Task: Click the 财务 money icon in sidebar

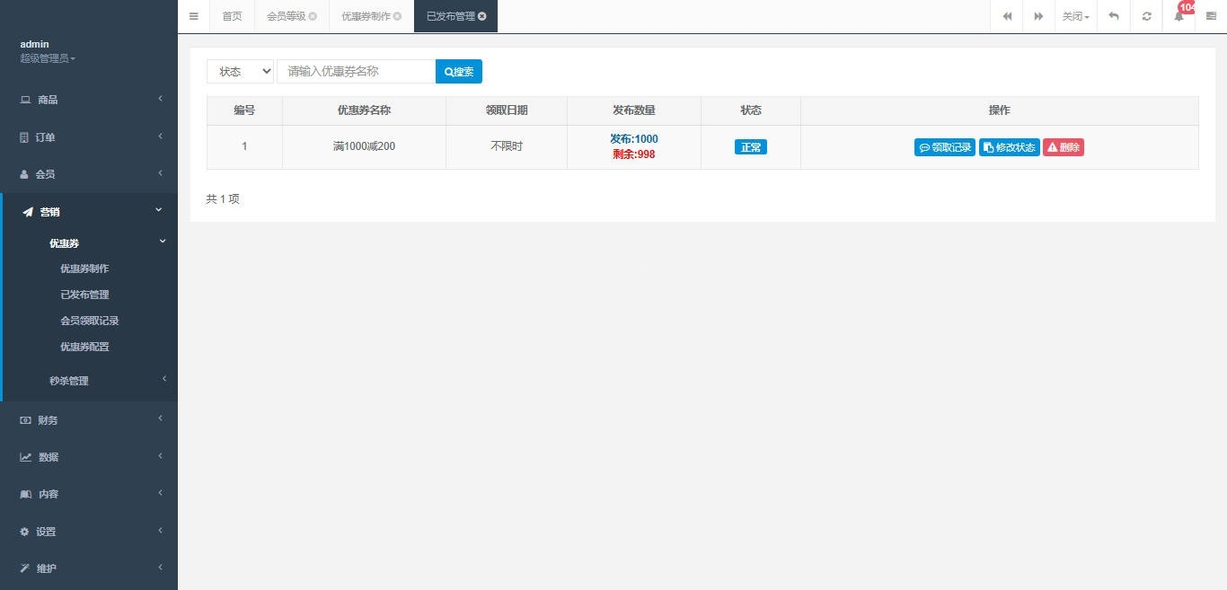Action: pos(25,420)
